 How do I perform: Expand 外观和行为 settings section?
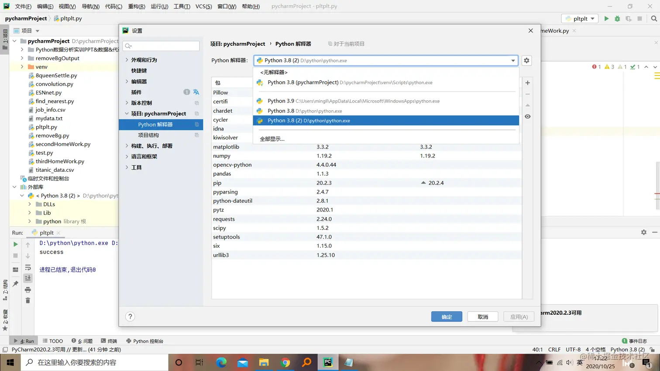point(127,60)
